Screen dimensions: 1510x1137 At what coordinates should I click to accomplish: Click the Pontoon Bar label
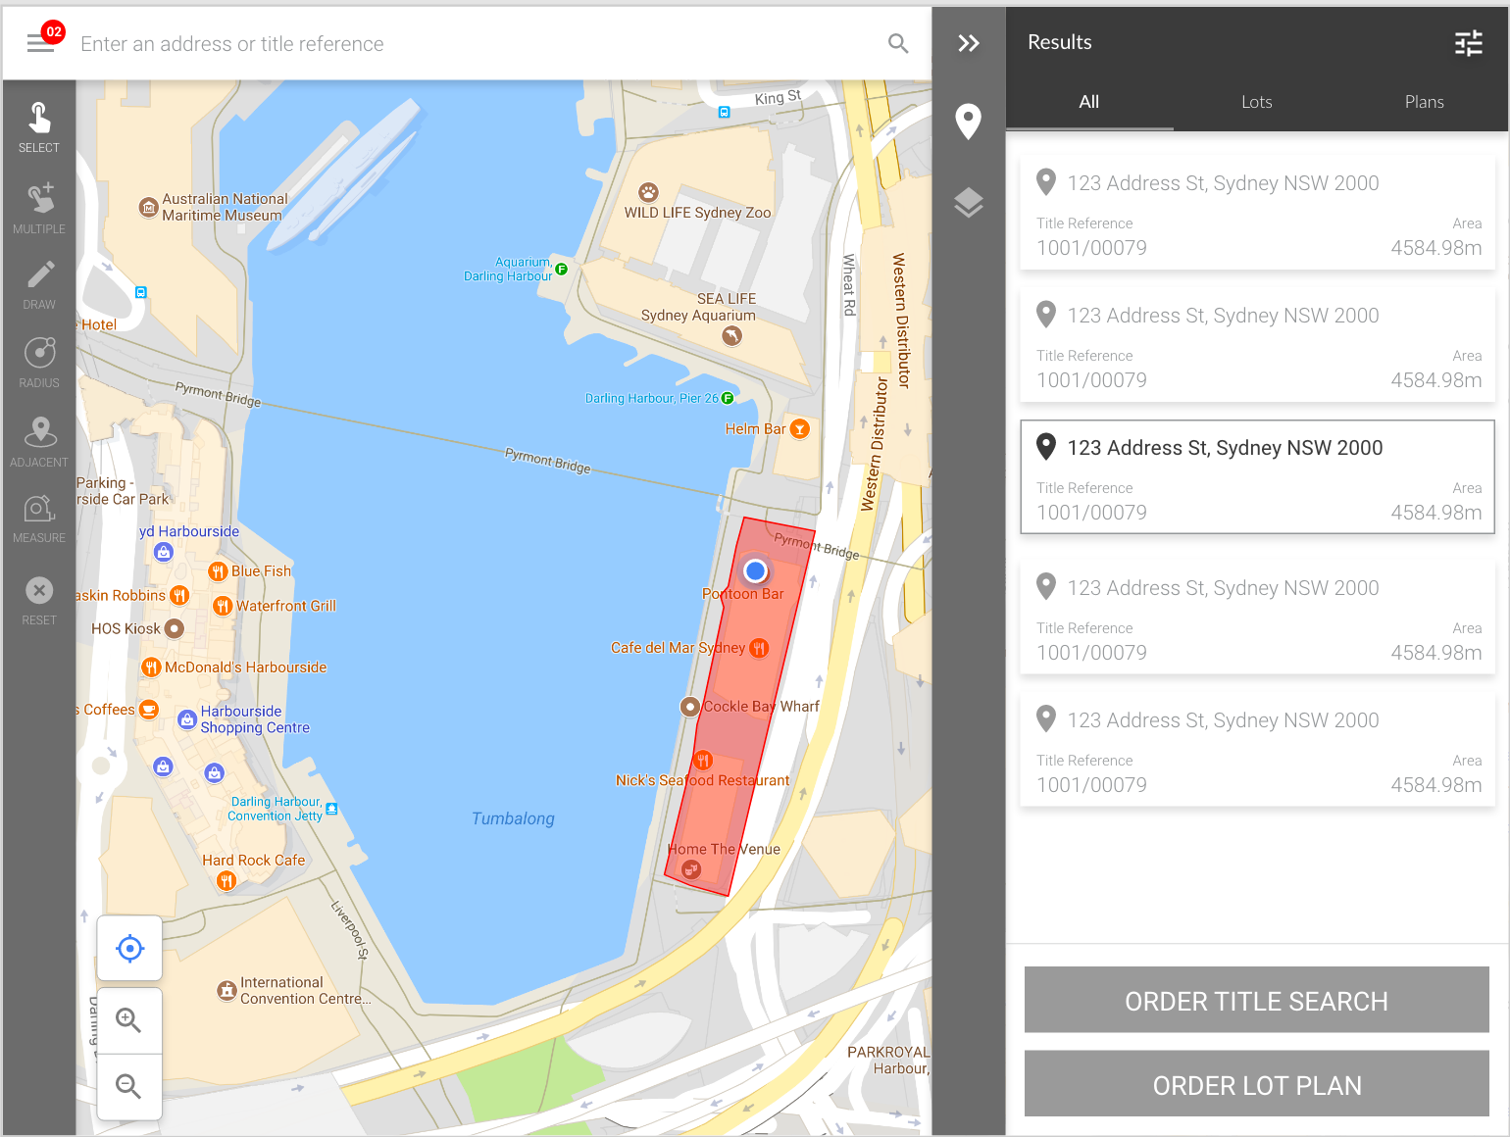743,594
